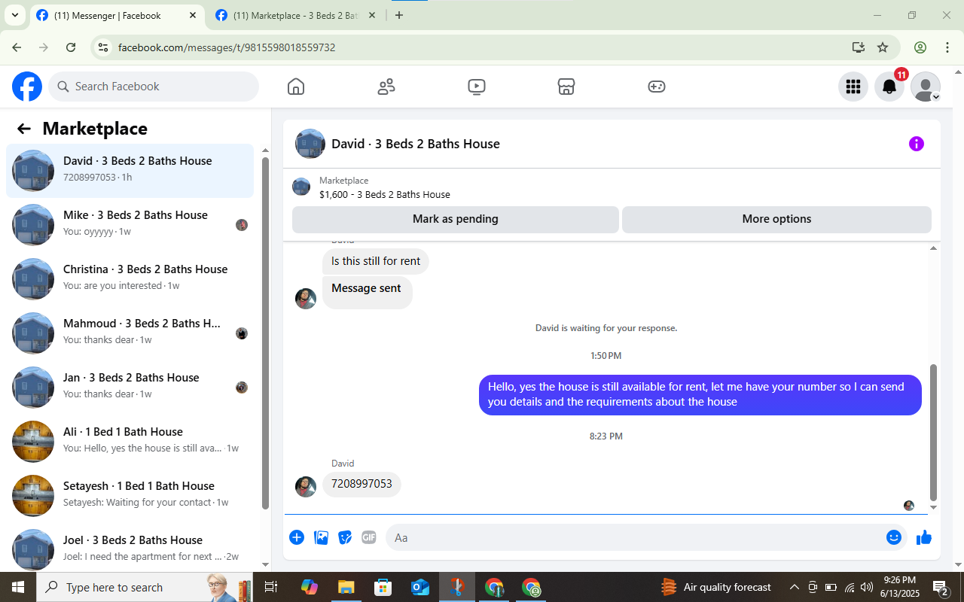The width and height of the screenshot is (964, 602).
Task: Click the chat scrollbar's down arrow
Action: click(x=934, y=508)
